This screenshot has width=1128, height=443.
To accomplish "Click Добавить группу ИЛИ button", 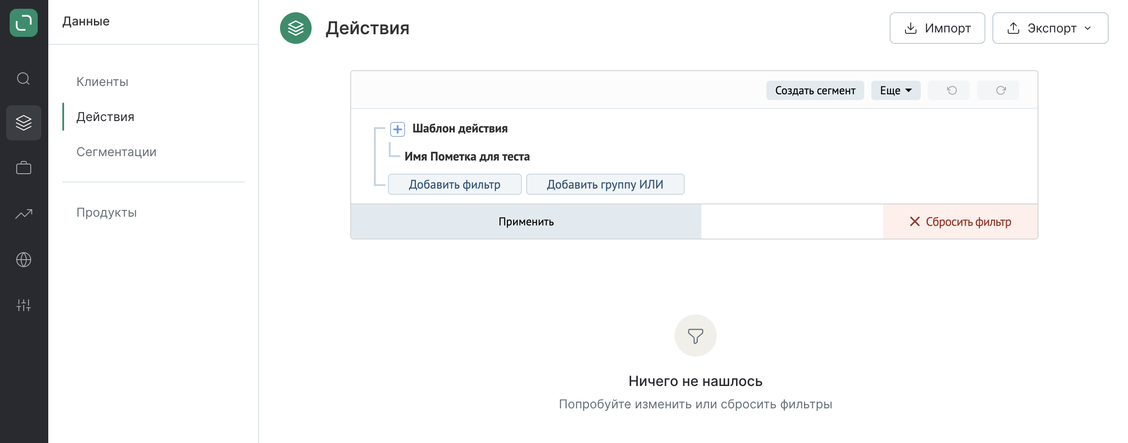I will 605,184.
